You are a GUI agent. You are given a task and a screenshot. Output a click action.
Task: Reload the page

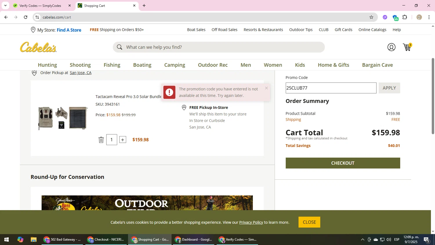pos(26,17)
